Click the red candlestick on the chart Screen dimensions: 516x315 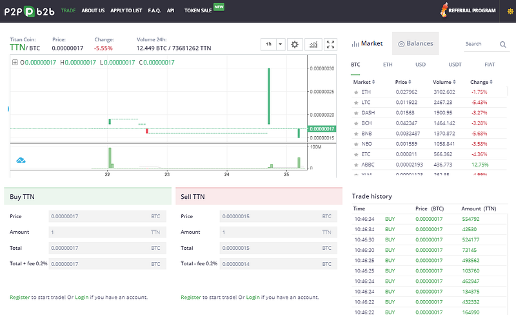[147, 131]
